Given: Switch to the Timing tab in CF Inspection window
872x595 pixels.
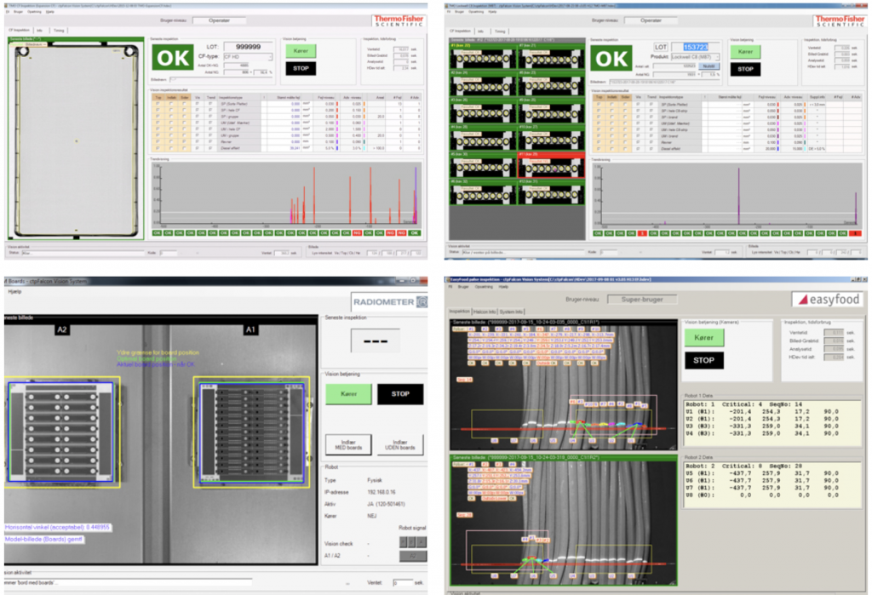Looking at the screenshot, I should click(x=59, y=31).
